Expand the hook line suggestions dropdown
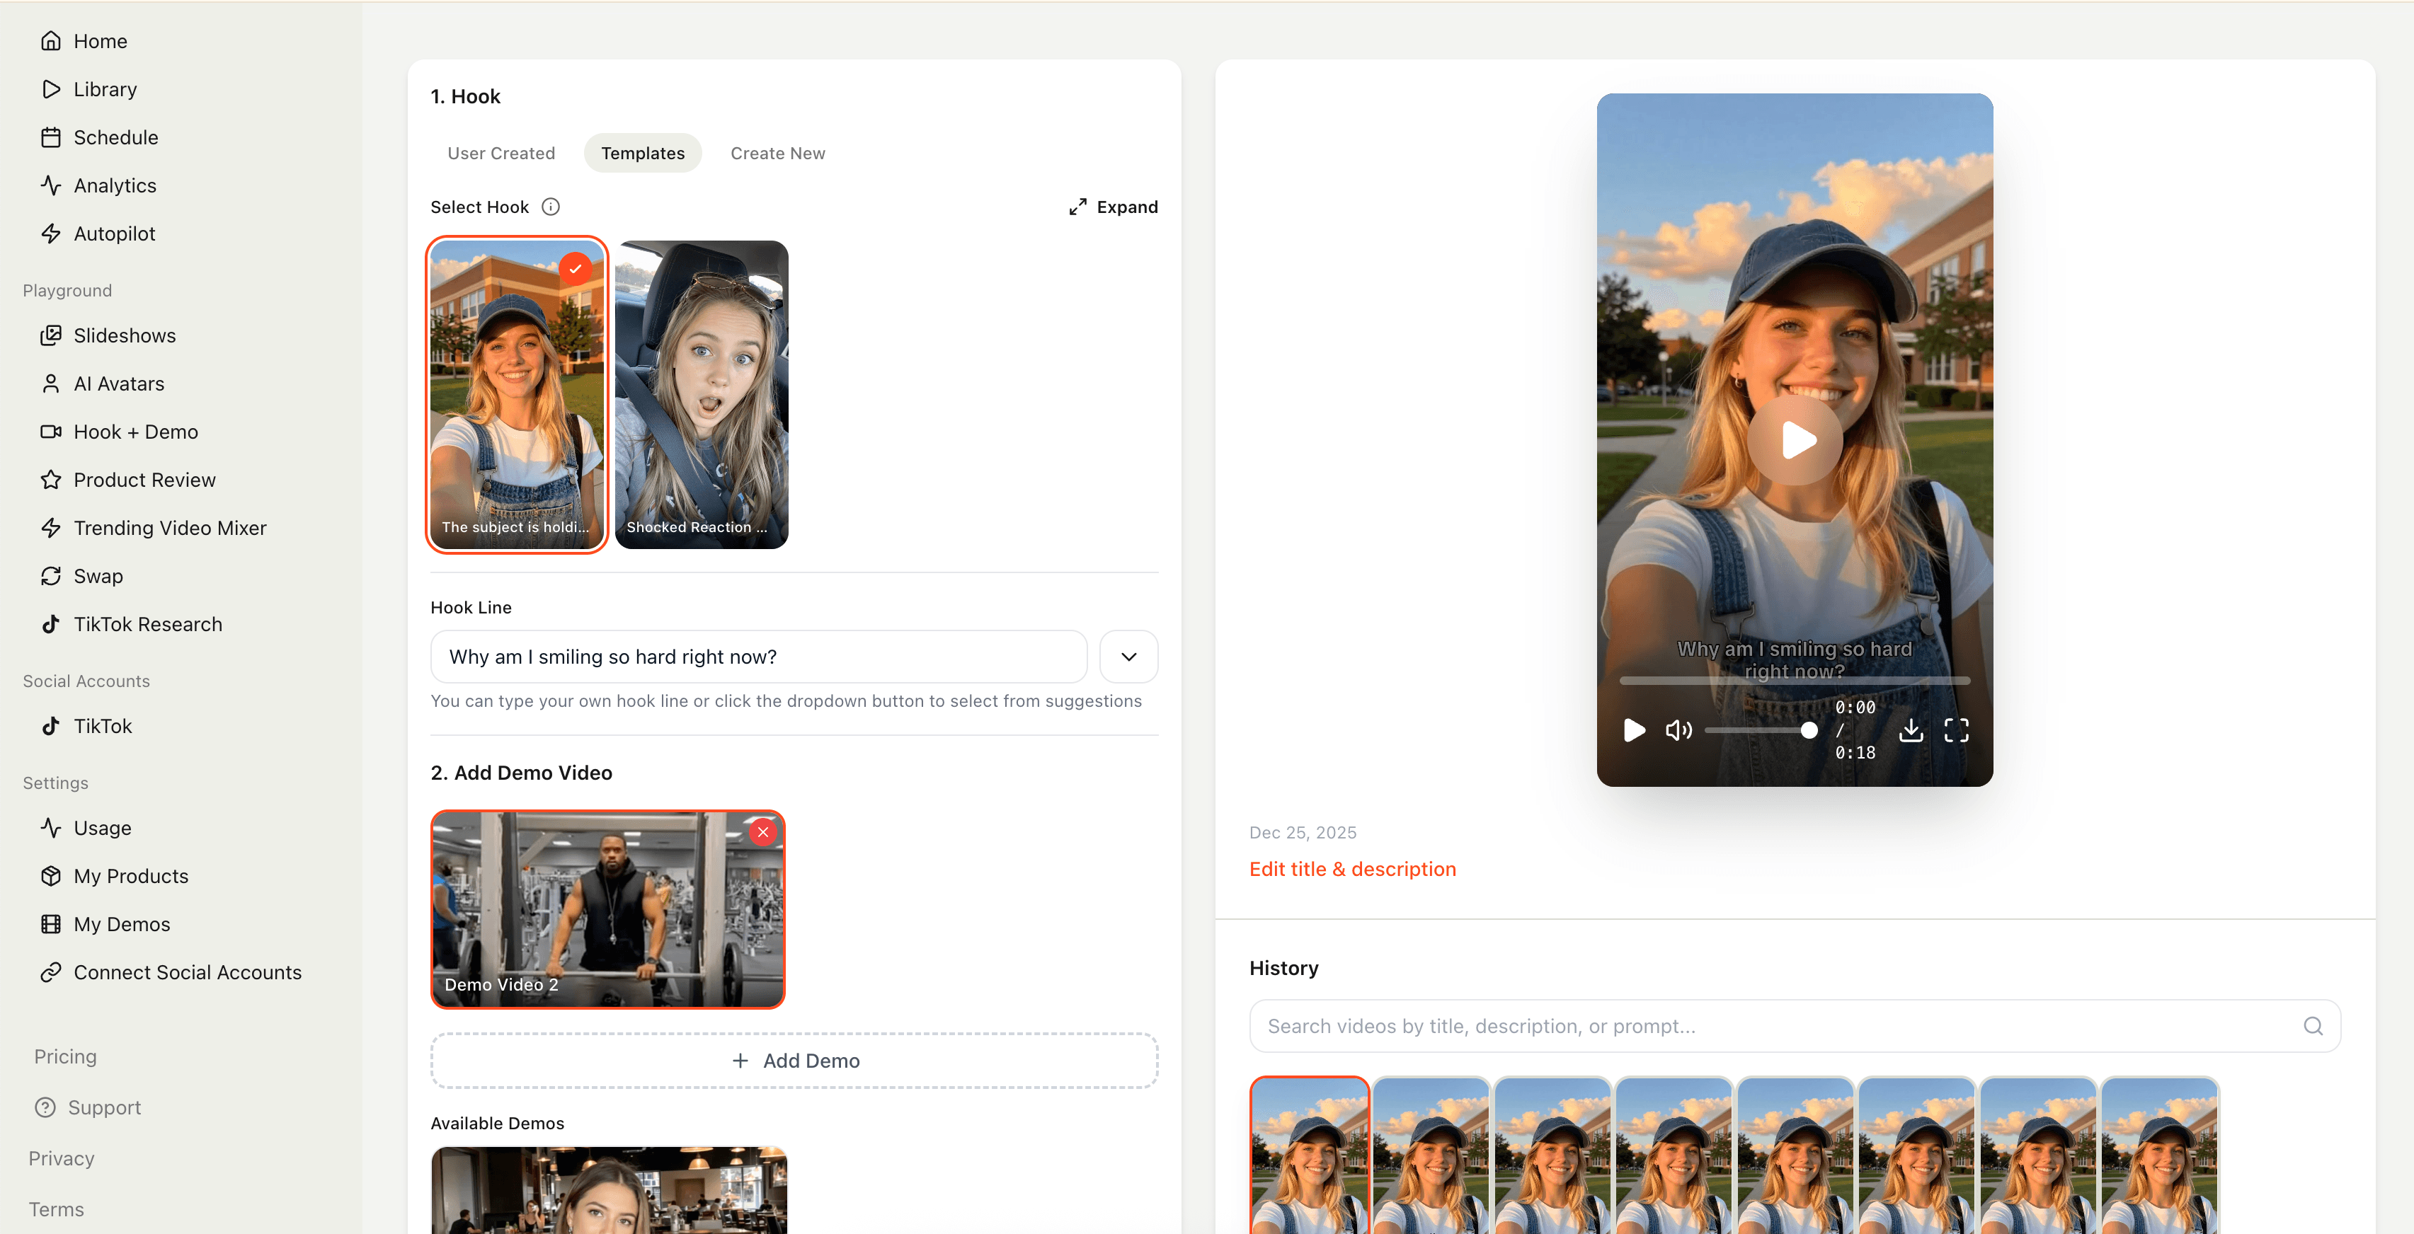Screen dimensions: 2414x1234 click(1128, 657)
